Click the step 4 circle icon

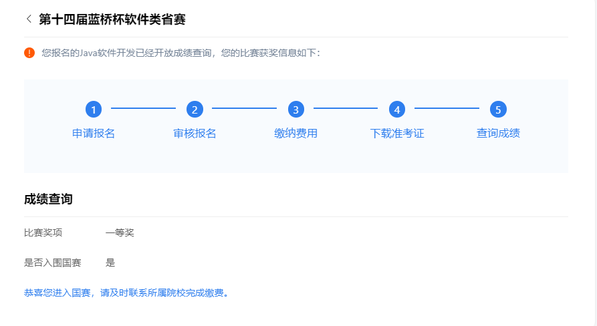(x=397, y=110)
